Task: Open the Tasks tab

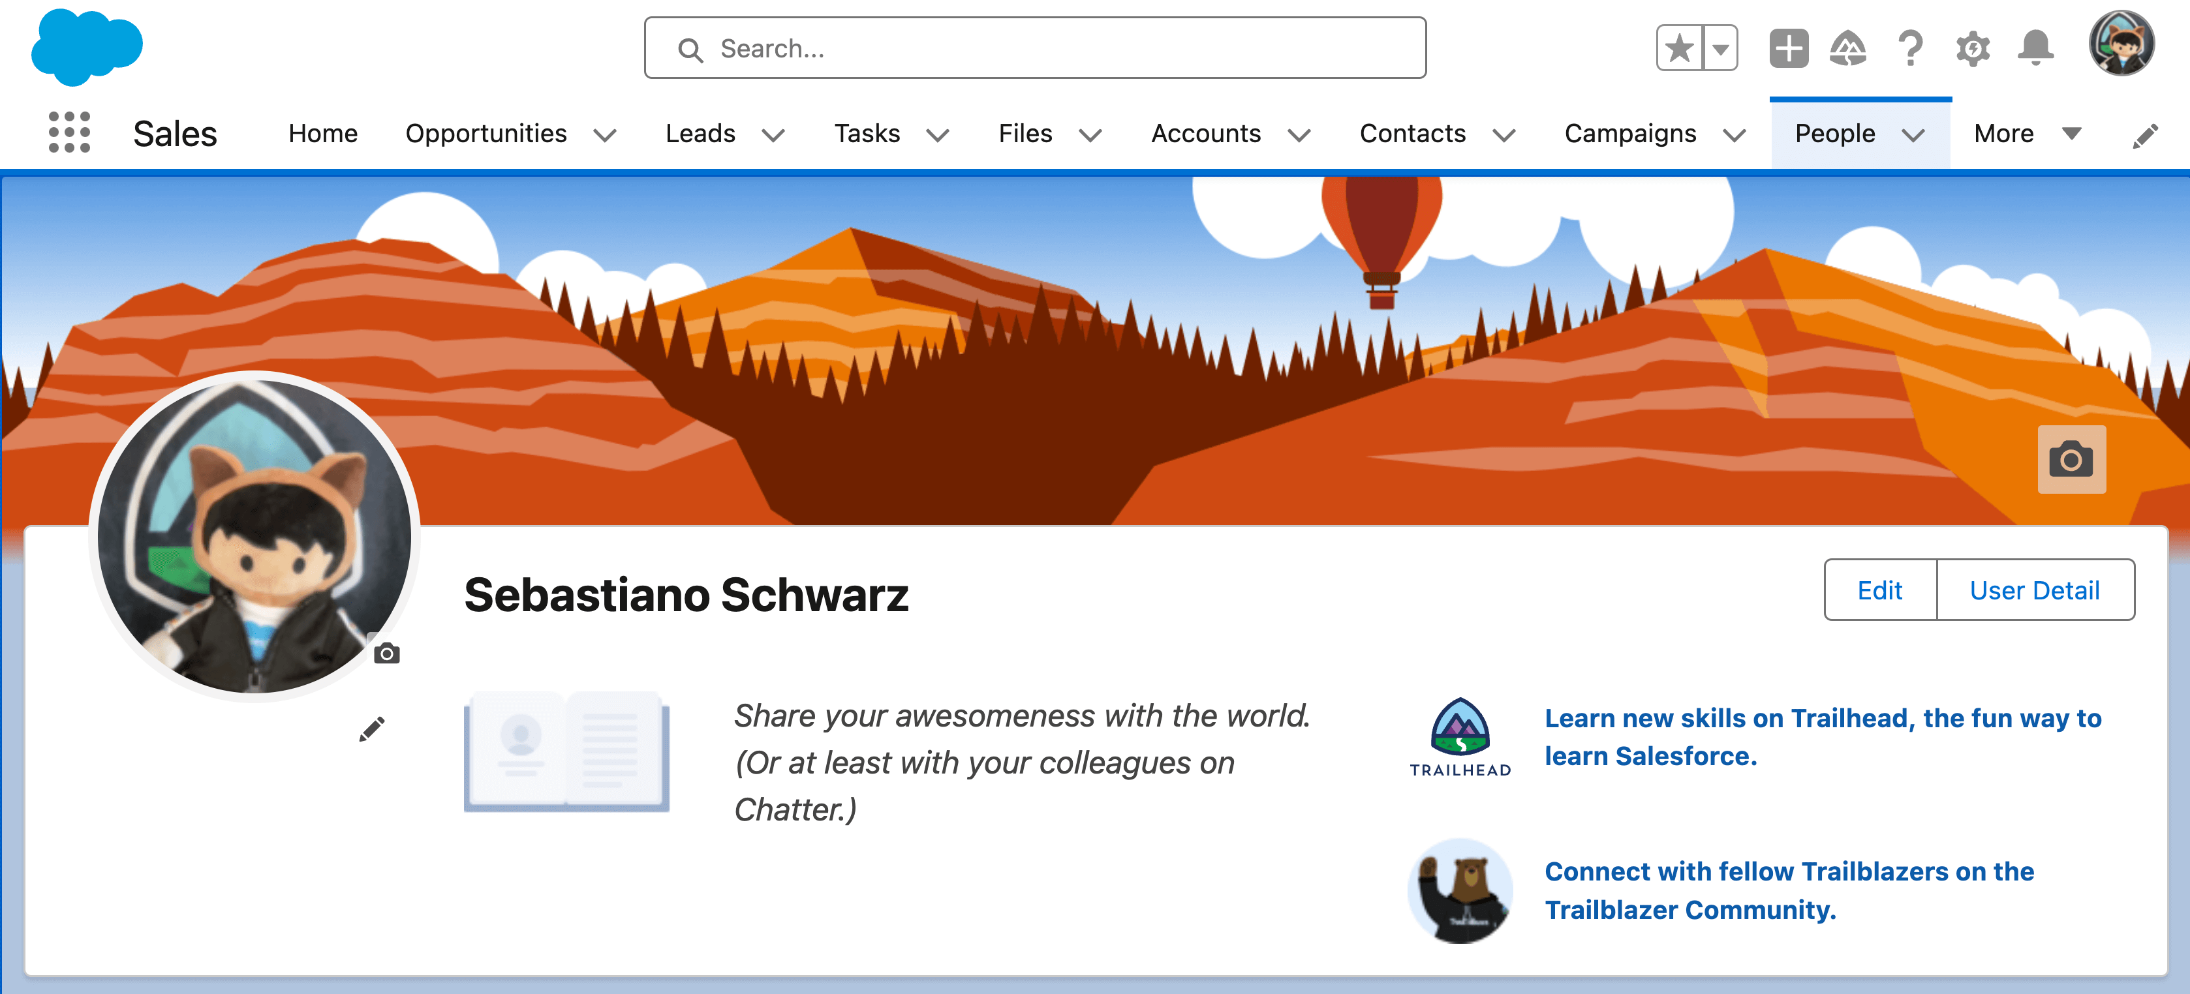Action: [x=867, y=134]
